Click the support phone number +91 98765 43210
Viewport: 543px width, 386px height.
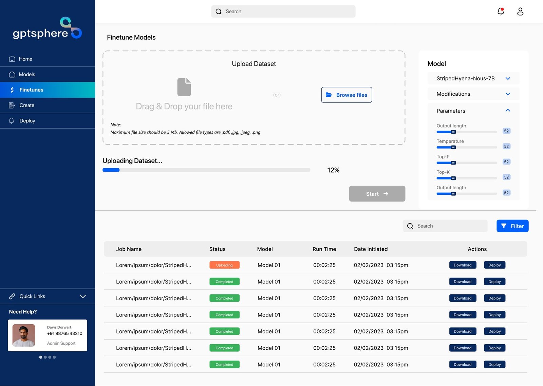click(x=64, y=333)
